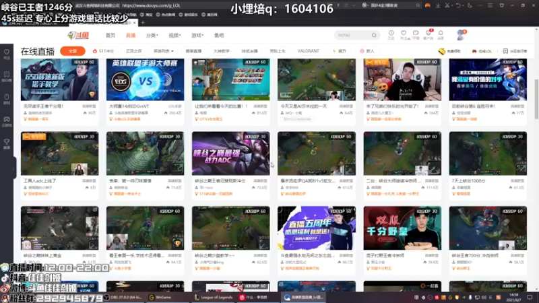Open the 视频 dropdown in top navigation

click(x=175, y=36)
